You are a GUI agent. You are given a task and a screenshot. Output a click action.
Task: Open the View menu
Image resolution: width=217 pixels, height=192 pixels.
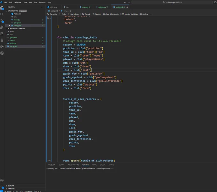pyautogui.click(x=25, y=2)
